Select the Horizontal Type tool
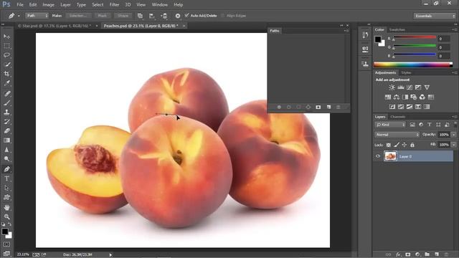This screenshot has height=258, width=459. 6,178
